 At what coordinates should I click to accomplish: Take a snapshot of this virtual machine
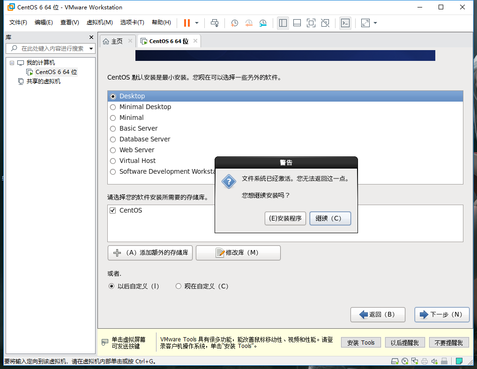[234, 23]
